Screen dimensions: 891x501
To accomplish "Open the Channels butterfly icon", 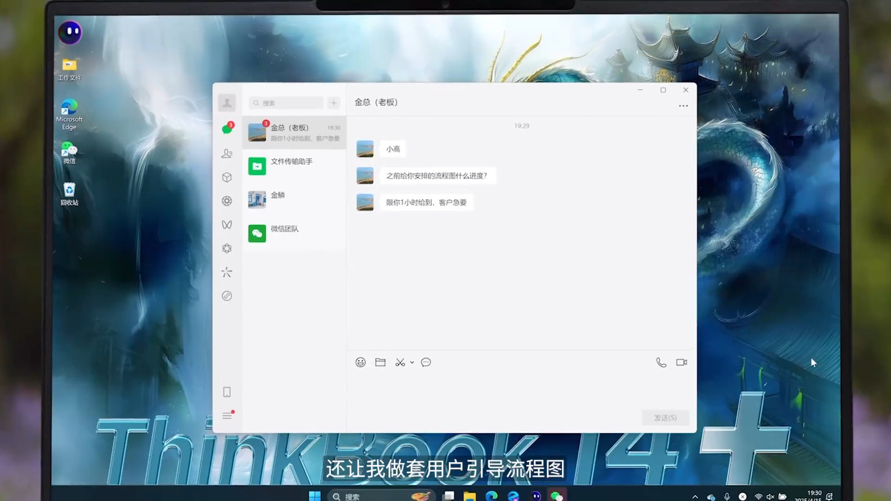I will click(227, 225).
